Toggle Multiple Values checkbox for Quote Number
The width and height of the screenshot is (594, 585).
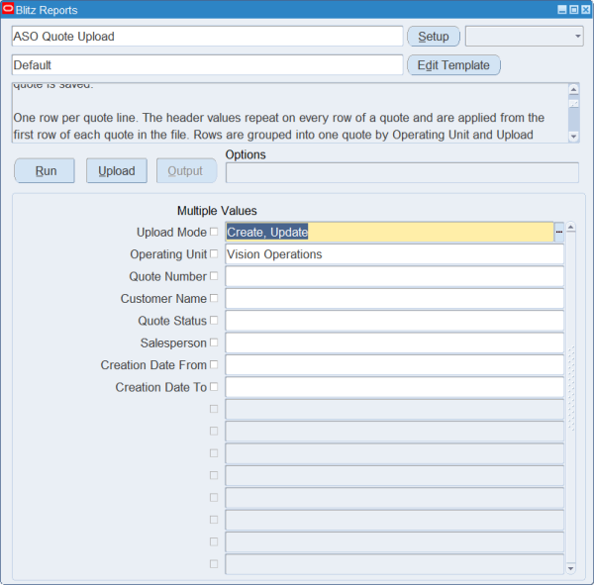(214, 276)
